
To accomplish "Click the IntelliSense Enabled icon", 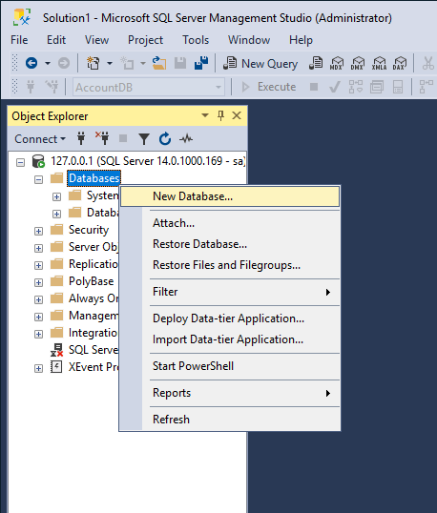I will coord(398,87).
